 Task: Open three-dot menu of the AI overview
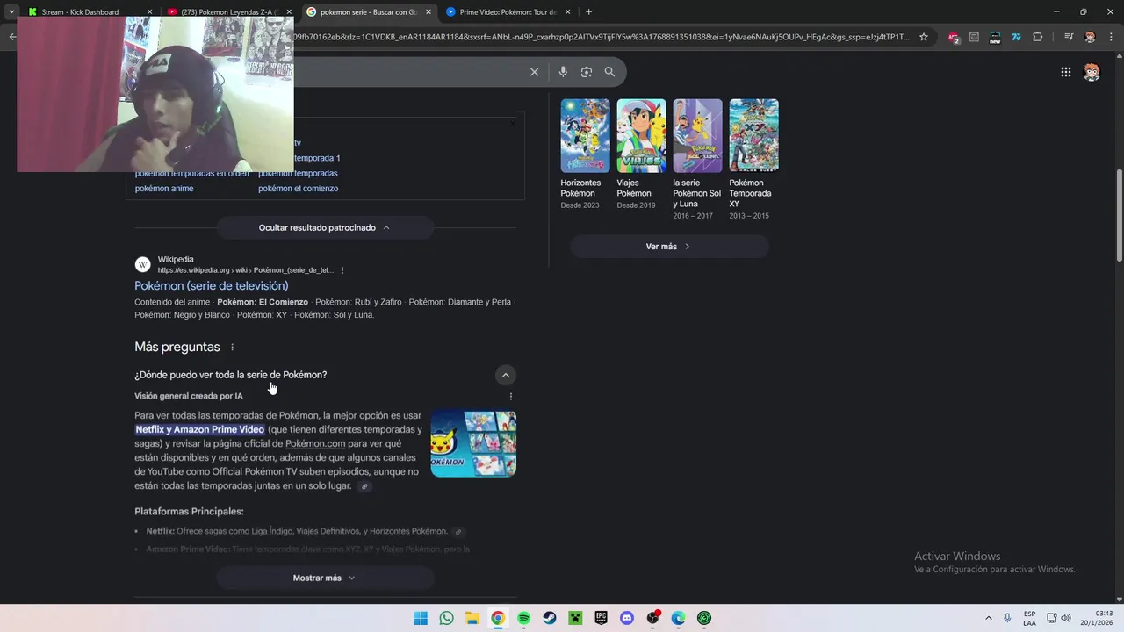pos(511,397)
